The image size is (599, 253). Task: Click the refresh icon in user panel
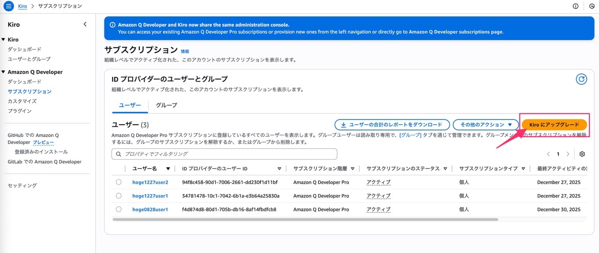[581, 79]
